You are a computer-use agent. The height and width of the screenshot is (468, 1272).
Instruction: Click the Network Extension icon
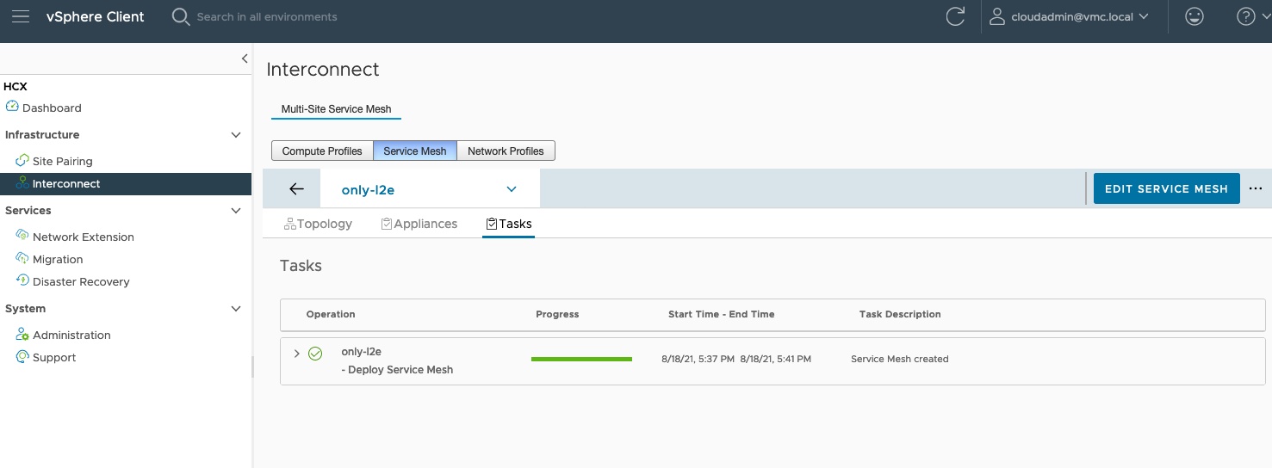click(x=22, y=236)
